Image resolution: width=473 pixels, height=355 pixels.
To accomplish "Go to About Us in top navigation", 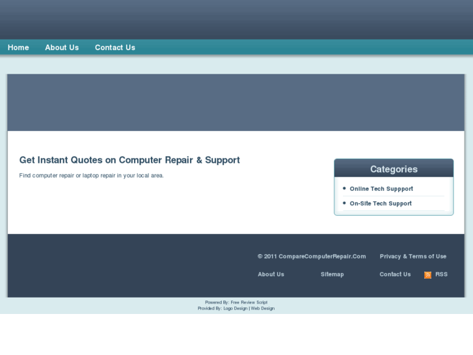I will click(x=62, y=48).
